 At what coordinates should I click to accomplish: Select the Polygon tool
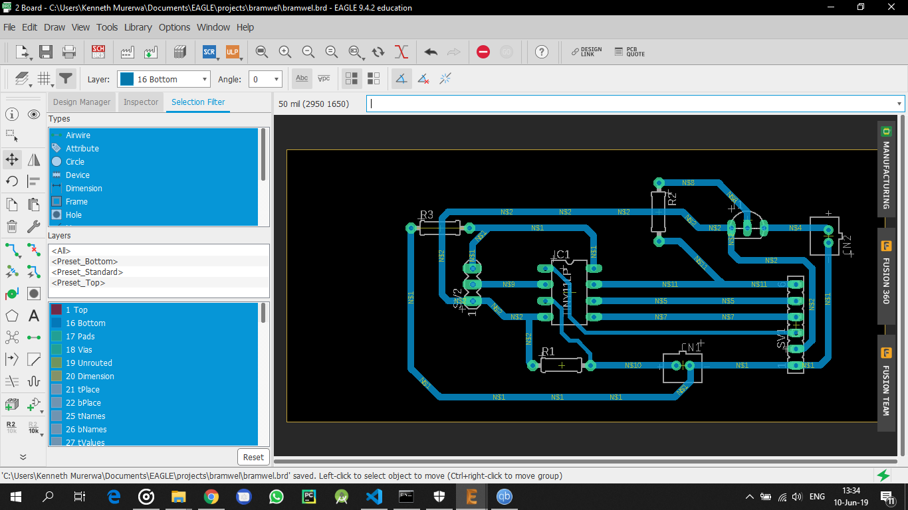tap(12, 315)
